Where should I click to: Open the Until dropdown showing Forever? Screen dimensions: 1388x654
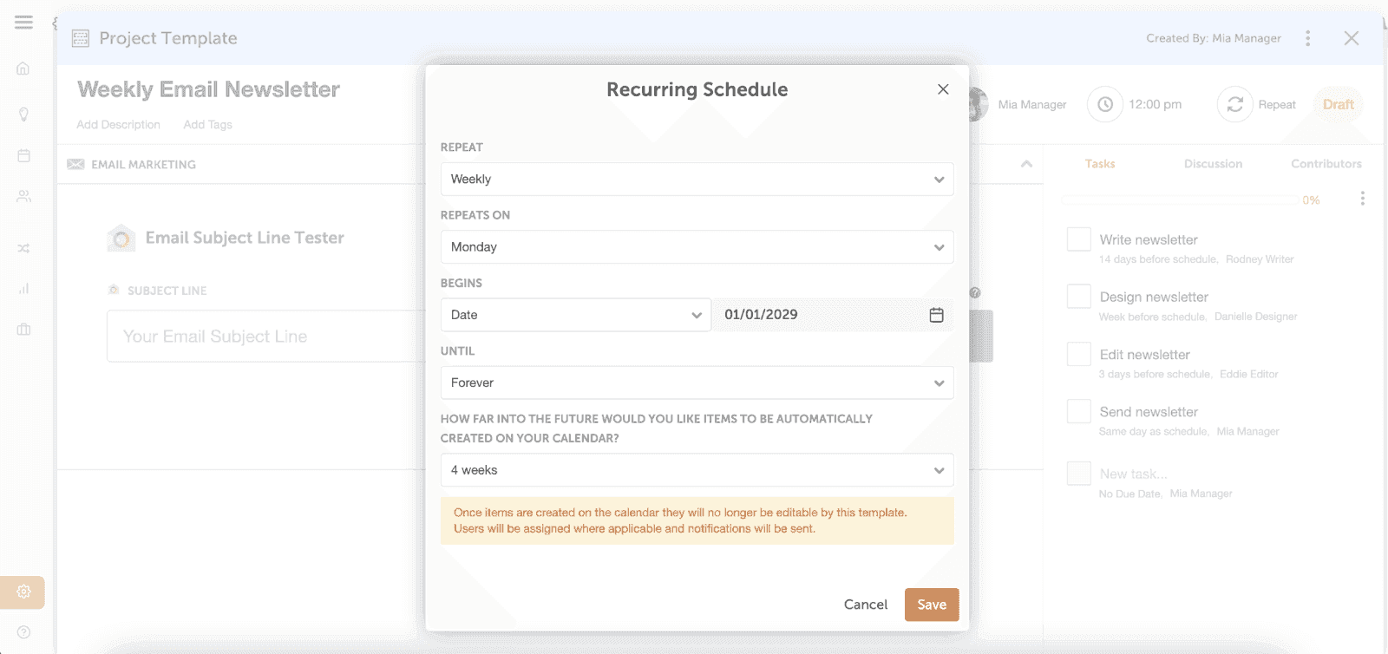coord(697,383)
